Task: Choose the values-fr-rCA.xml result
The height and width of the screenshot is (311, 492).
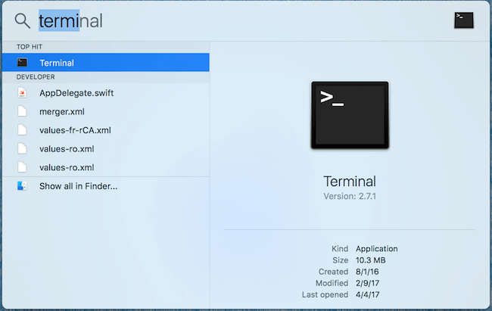Action: (x=76, y=130)
